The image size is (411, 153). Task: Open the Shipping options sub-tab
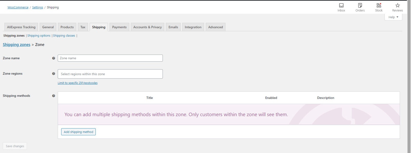39,36
